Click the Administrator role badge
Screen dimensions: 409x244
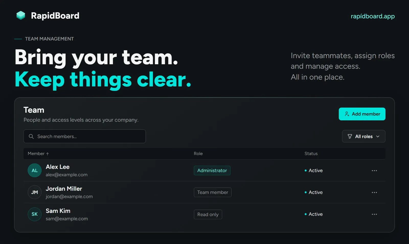(212, 171)
